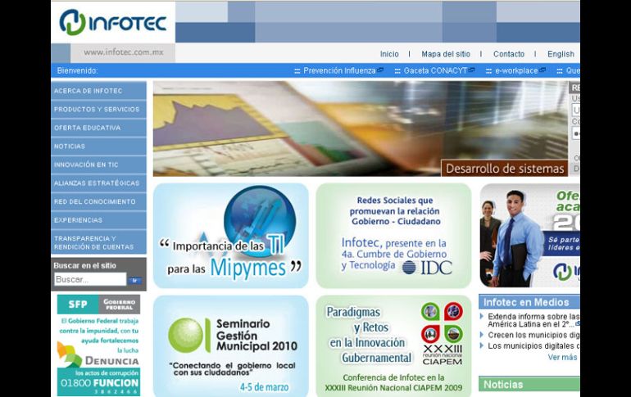Click the Inicio link in top navigation
The image size is (631, 397).
tap(389, 54)
